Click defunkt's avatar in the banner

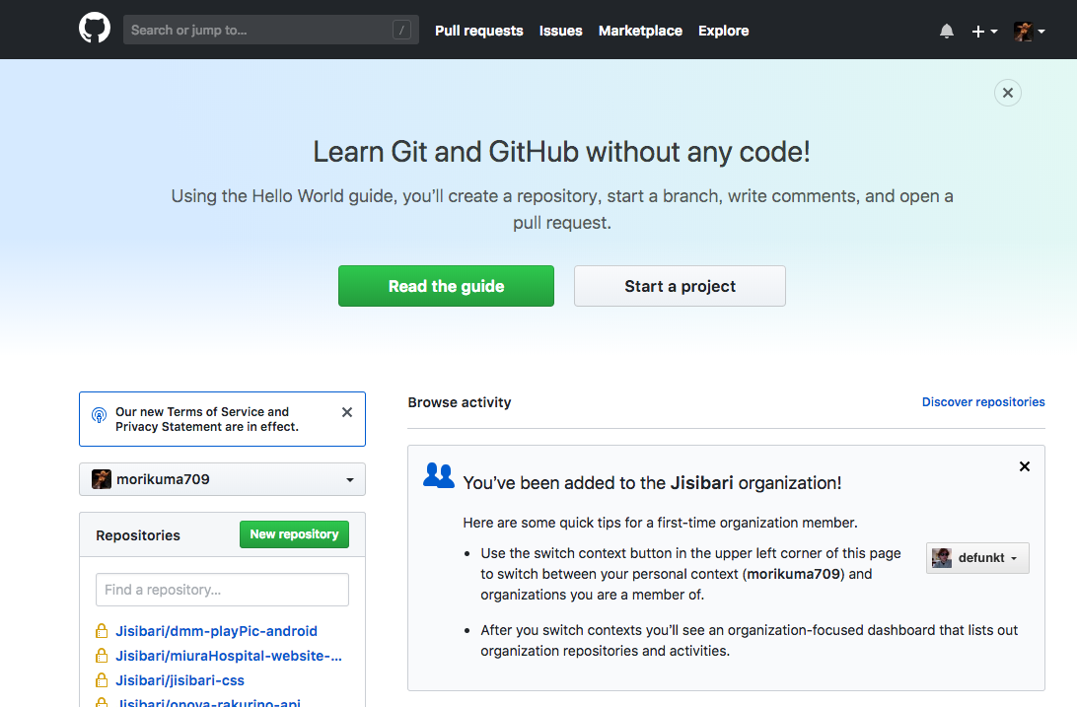coord(941,557)
